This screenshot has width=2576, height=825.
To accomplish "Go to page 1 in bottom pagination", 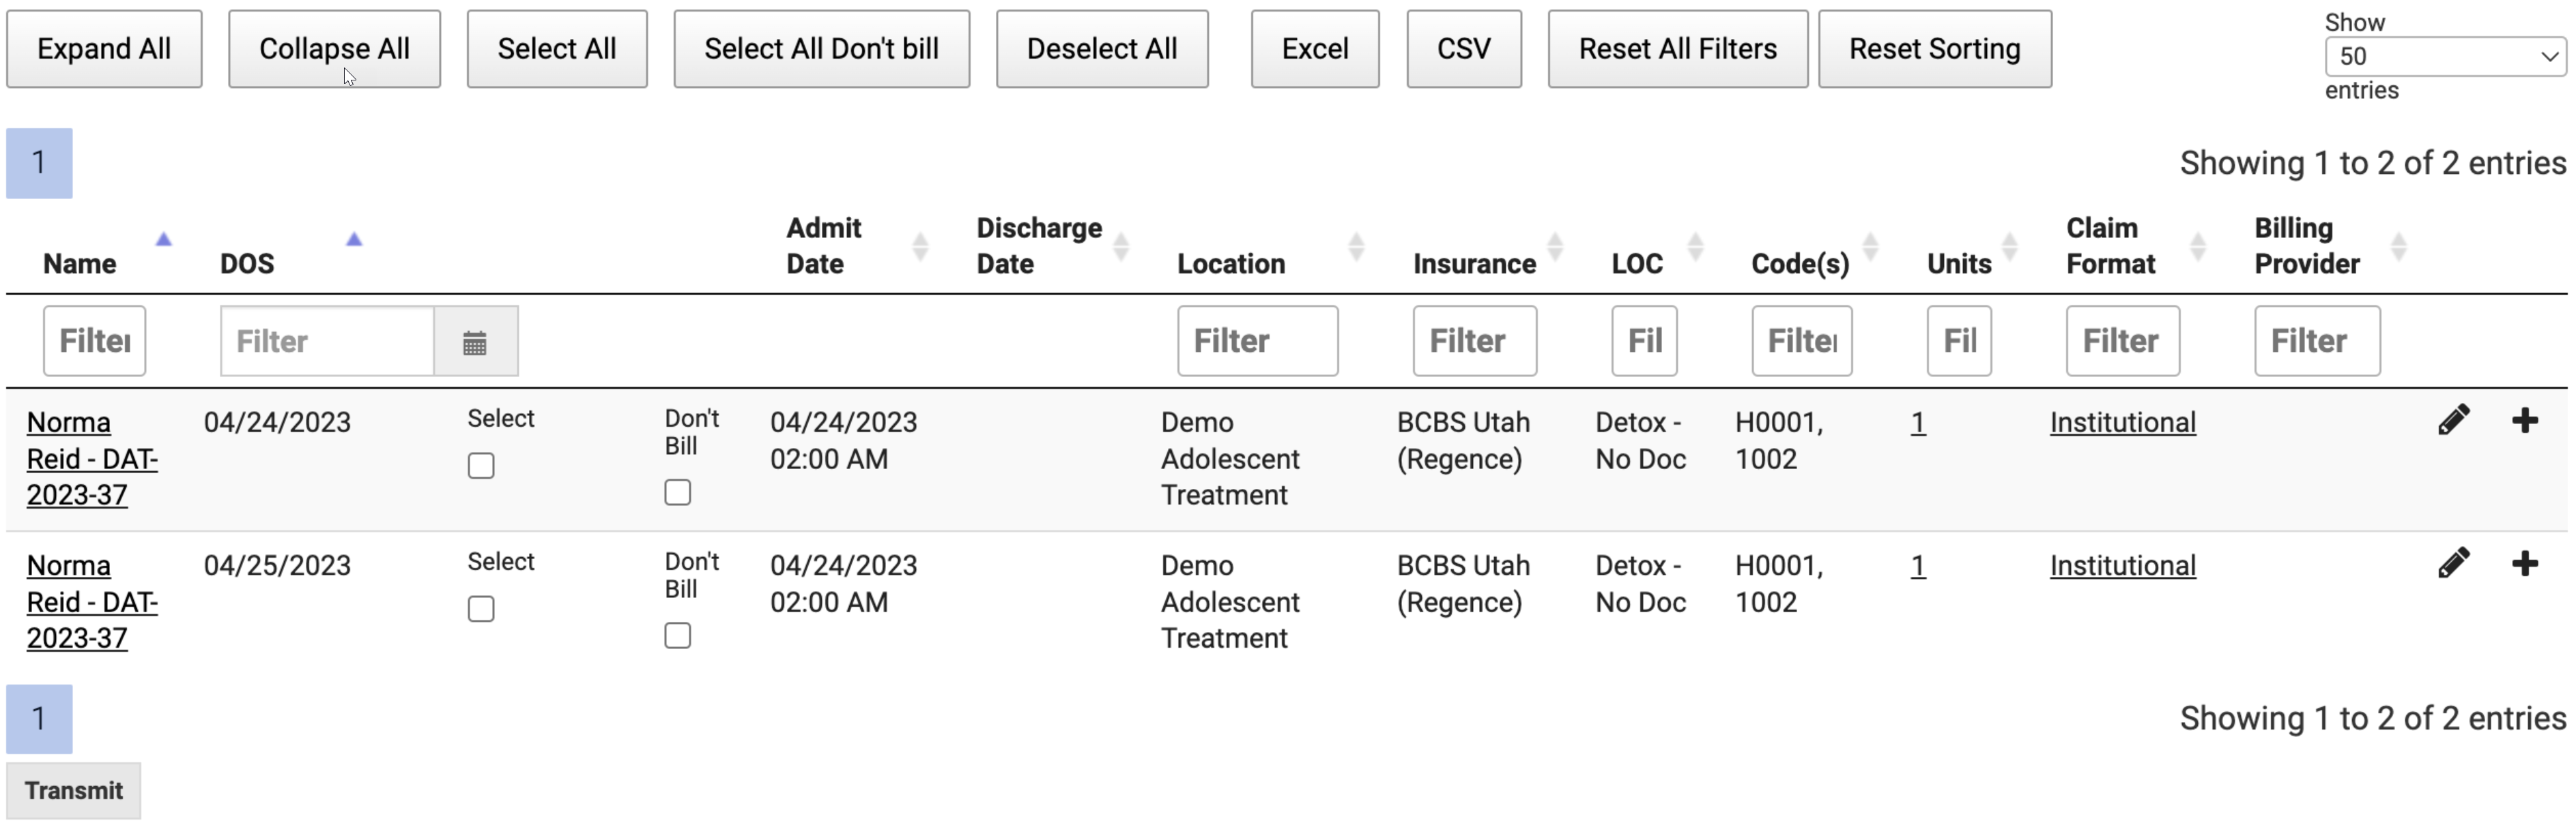I will [39, 718].
